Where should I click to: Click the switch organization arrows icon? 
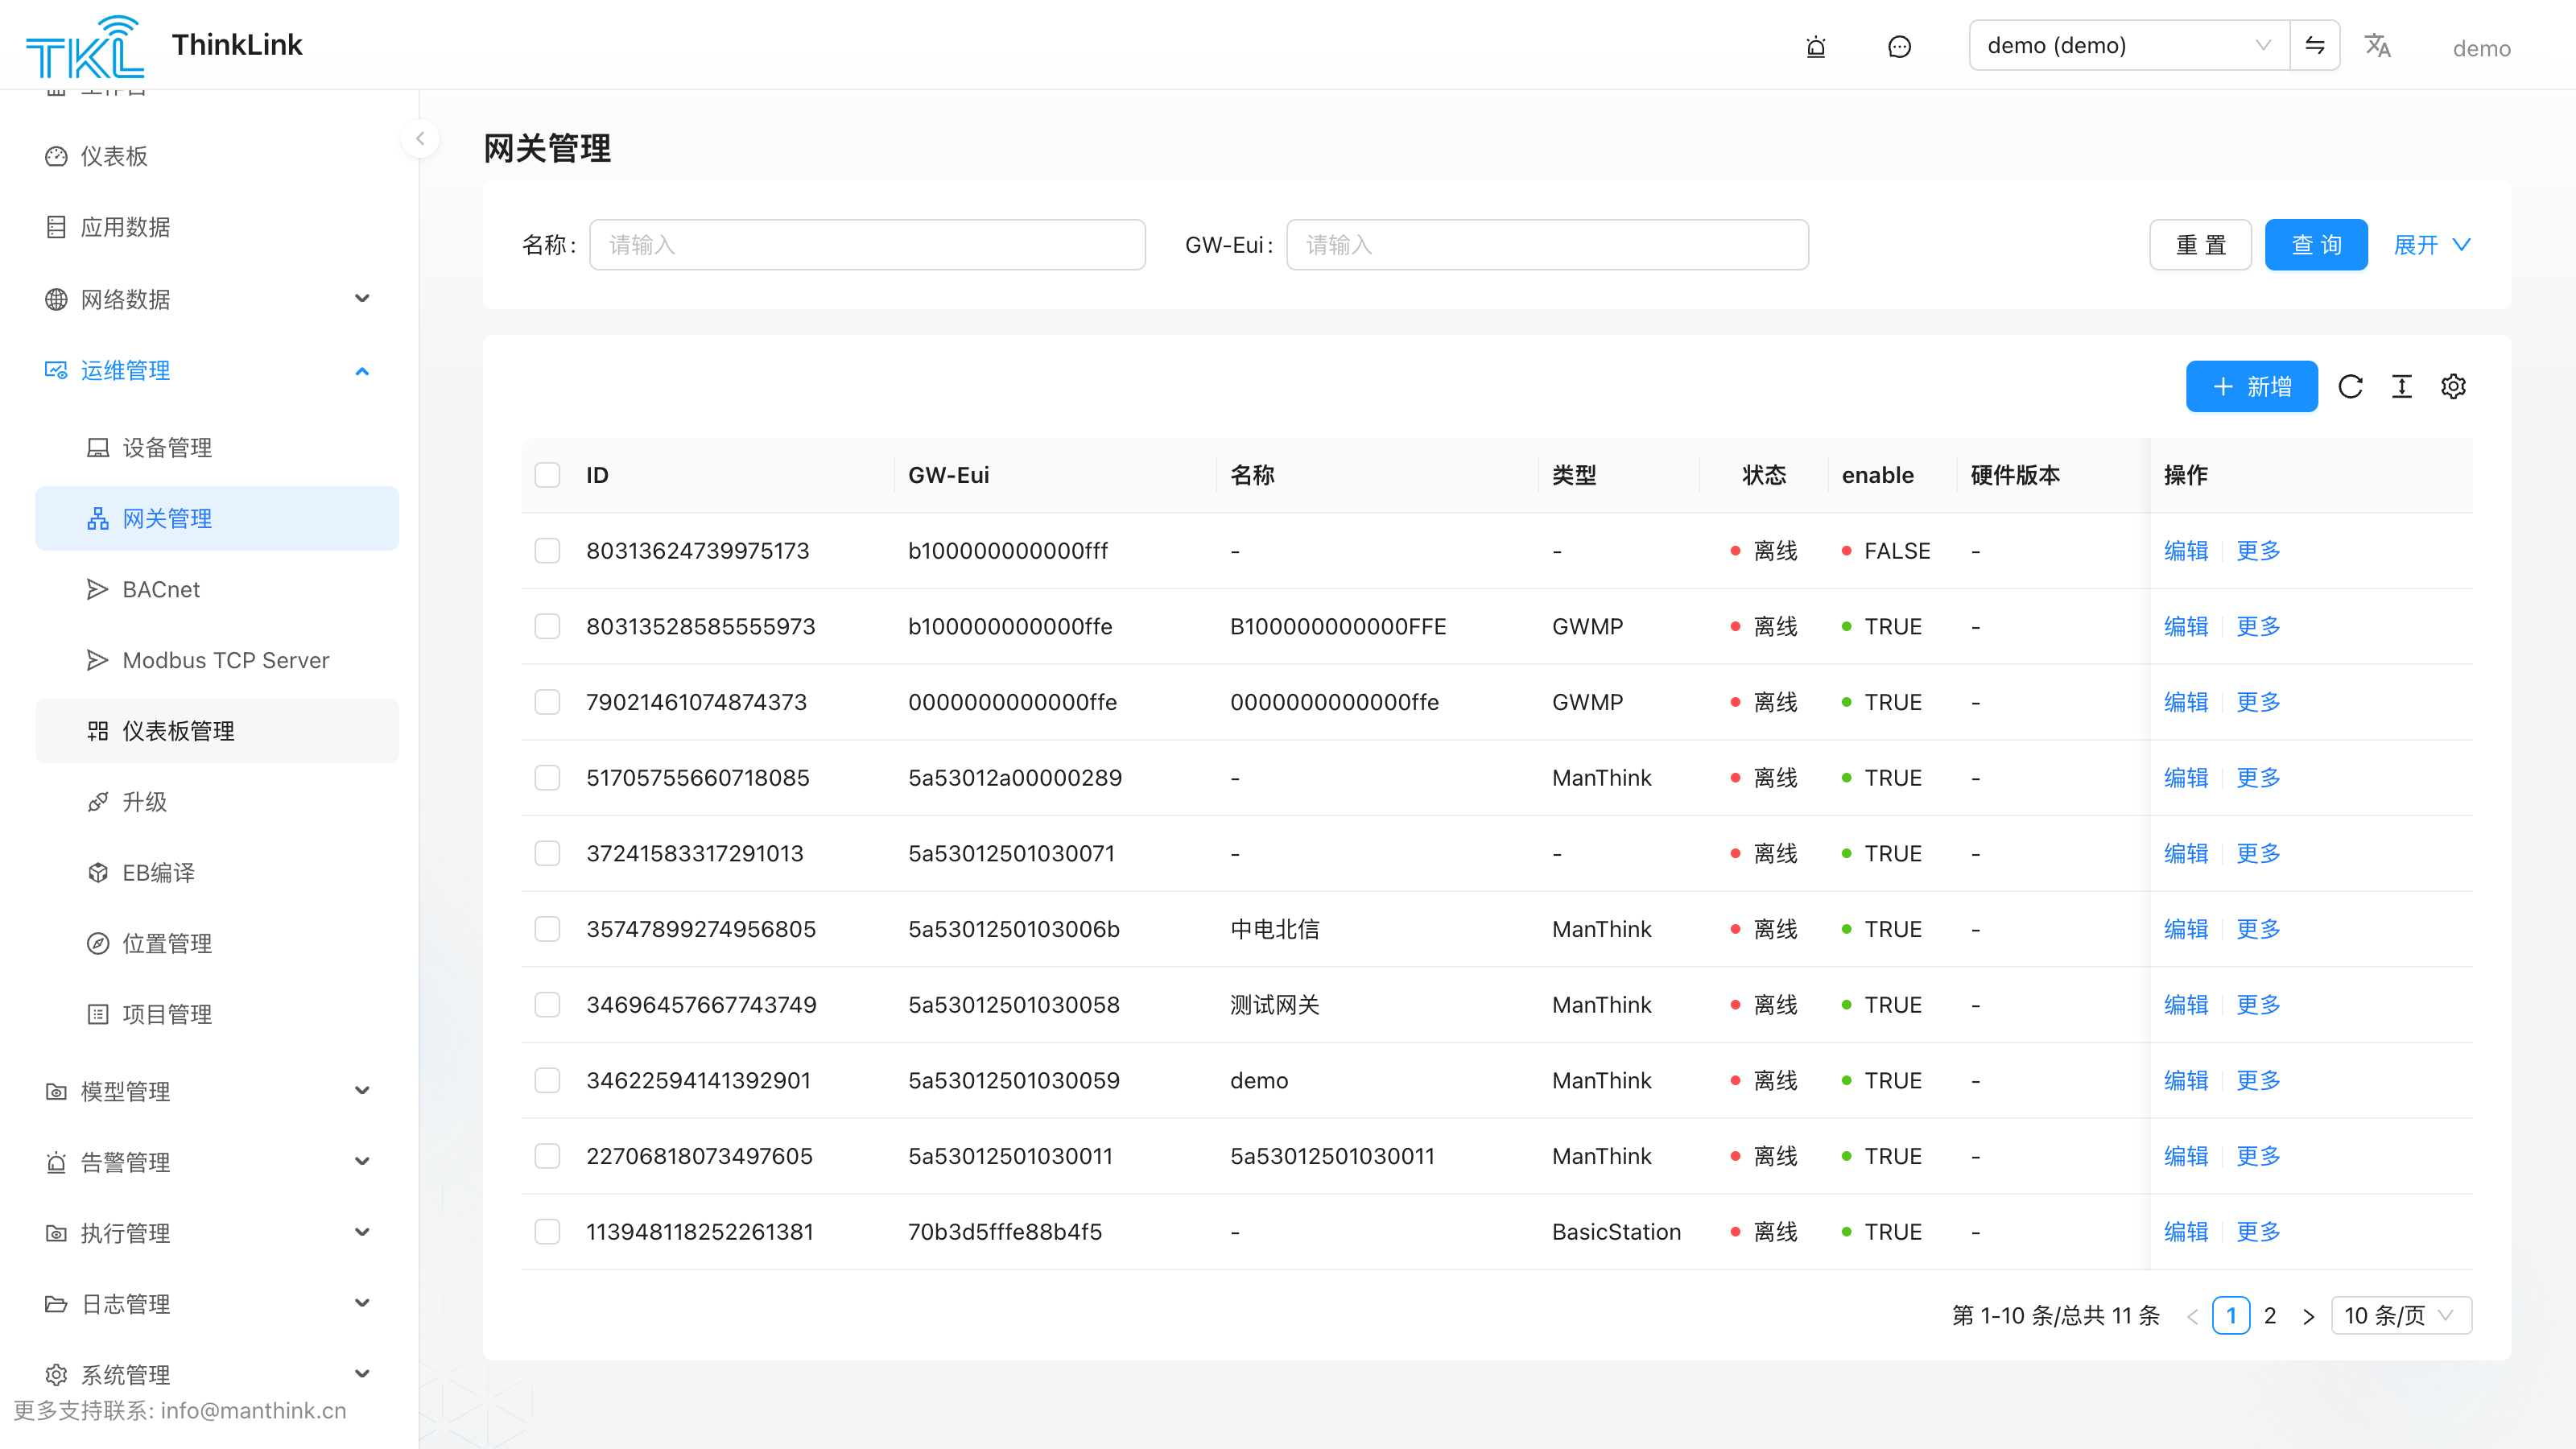pos(2315,45)
